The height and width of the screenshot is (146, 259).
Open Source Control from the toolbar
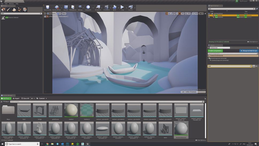[x=57, y=7]
